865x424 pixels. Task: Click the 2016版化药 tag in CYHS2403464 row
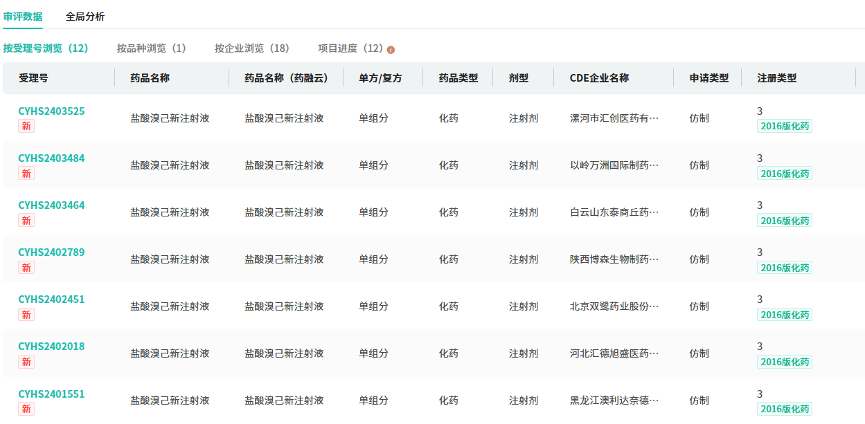785,220
